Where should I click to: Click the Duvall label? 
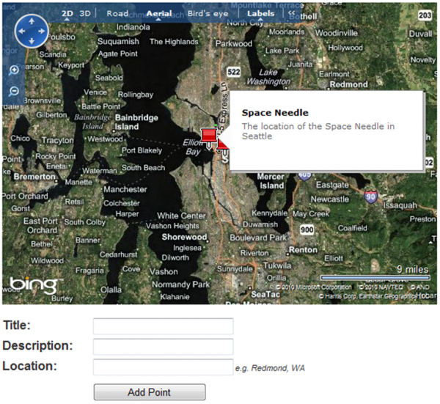tap(421, 34)
